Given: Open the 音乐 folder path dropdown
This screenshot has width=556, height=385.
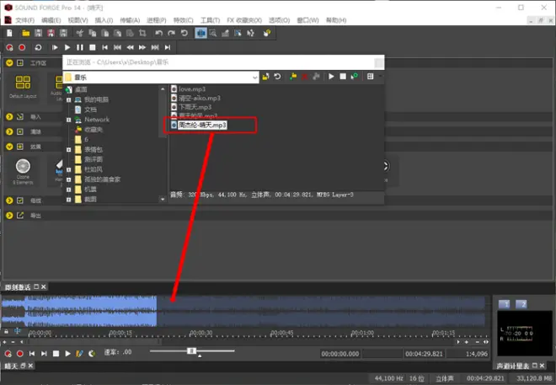Looking at the screenshot, I should coord(254,78).
